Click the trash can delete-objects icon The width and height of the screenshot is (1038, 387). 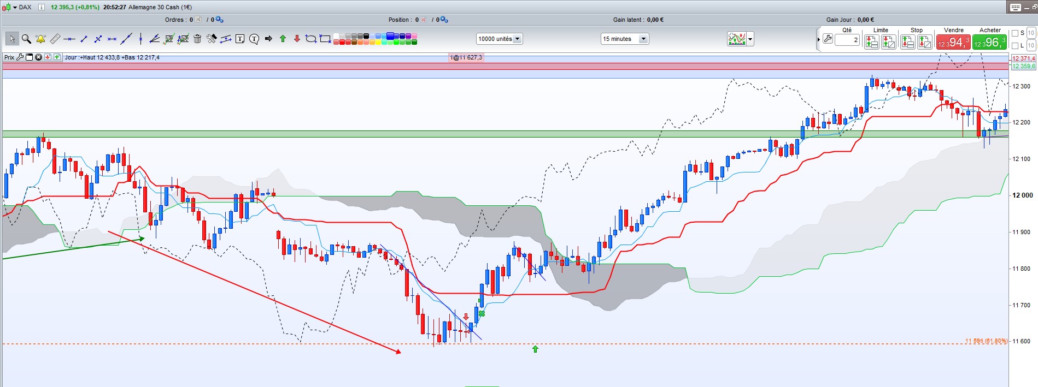coord(197,39)
